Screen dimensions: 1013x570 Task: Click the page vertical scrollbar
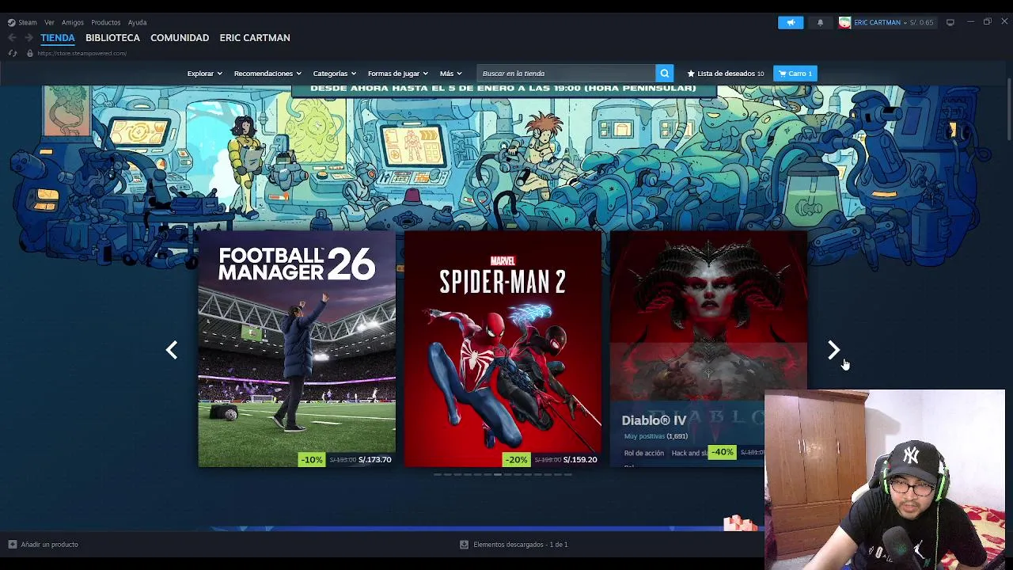1009,111
